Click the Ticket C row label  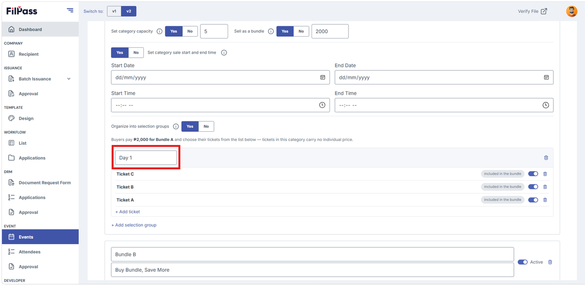[x=125, y=174]
